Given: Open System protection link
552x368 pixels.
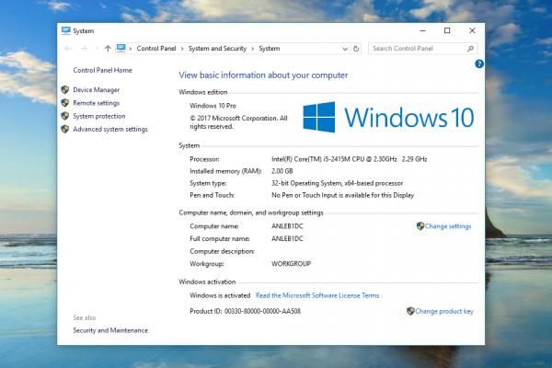Looking at the screenshot, I should (99, 116).
